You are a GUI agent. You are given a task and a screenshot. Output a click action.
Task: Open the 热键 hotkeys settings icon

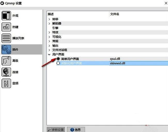click(6, 27)
